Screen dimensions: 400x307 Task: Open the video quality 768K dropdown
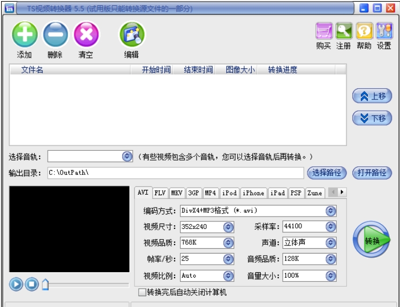click(x=228, y=243)
